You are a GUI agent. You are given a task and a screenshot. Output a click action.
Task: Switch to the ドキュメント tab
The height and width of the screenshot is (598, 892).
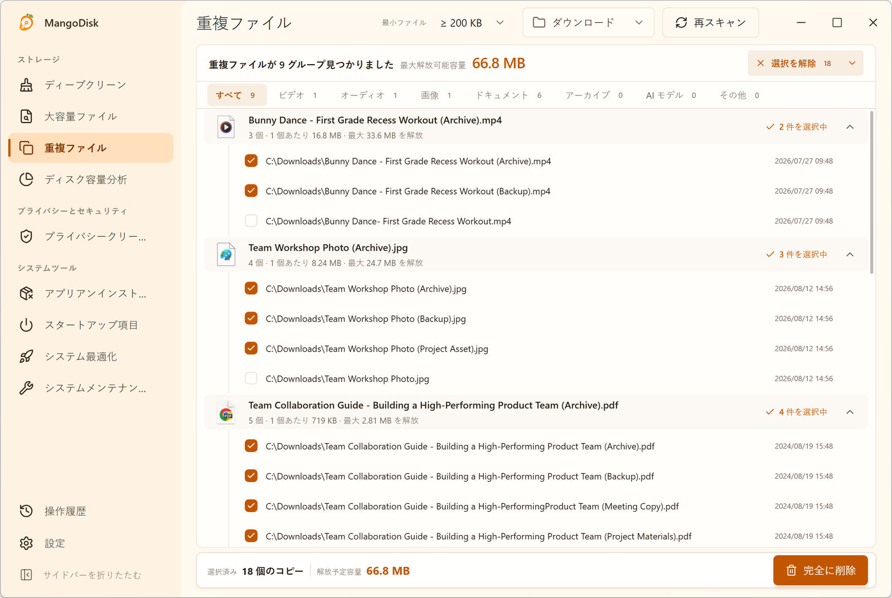(508, 95)
